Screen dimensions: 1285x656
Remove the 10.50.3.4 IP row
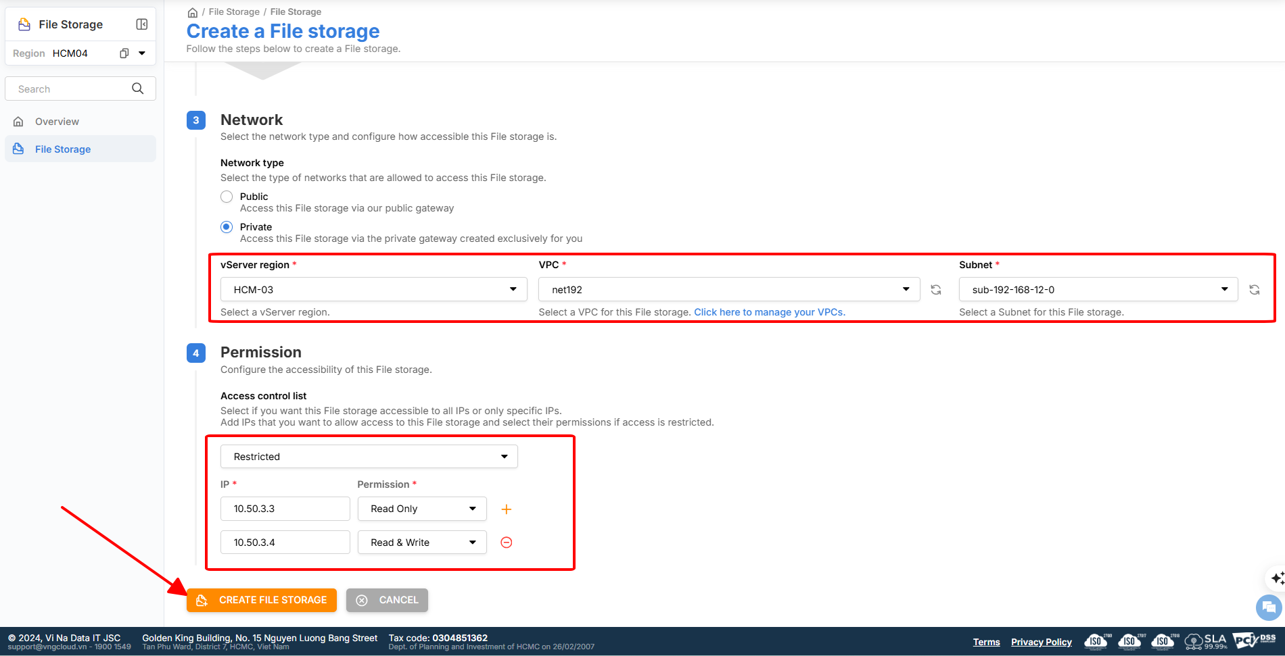click(x=506, y=543)
